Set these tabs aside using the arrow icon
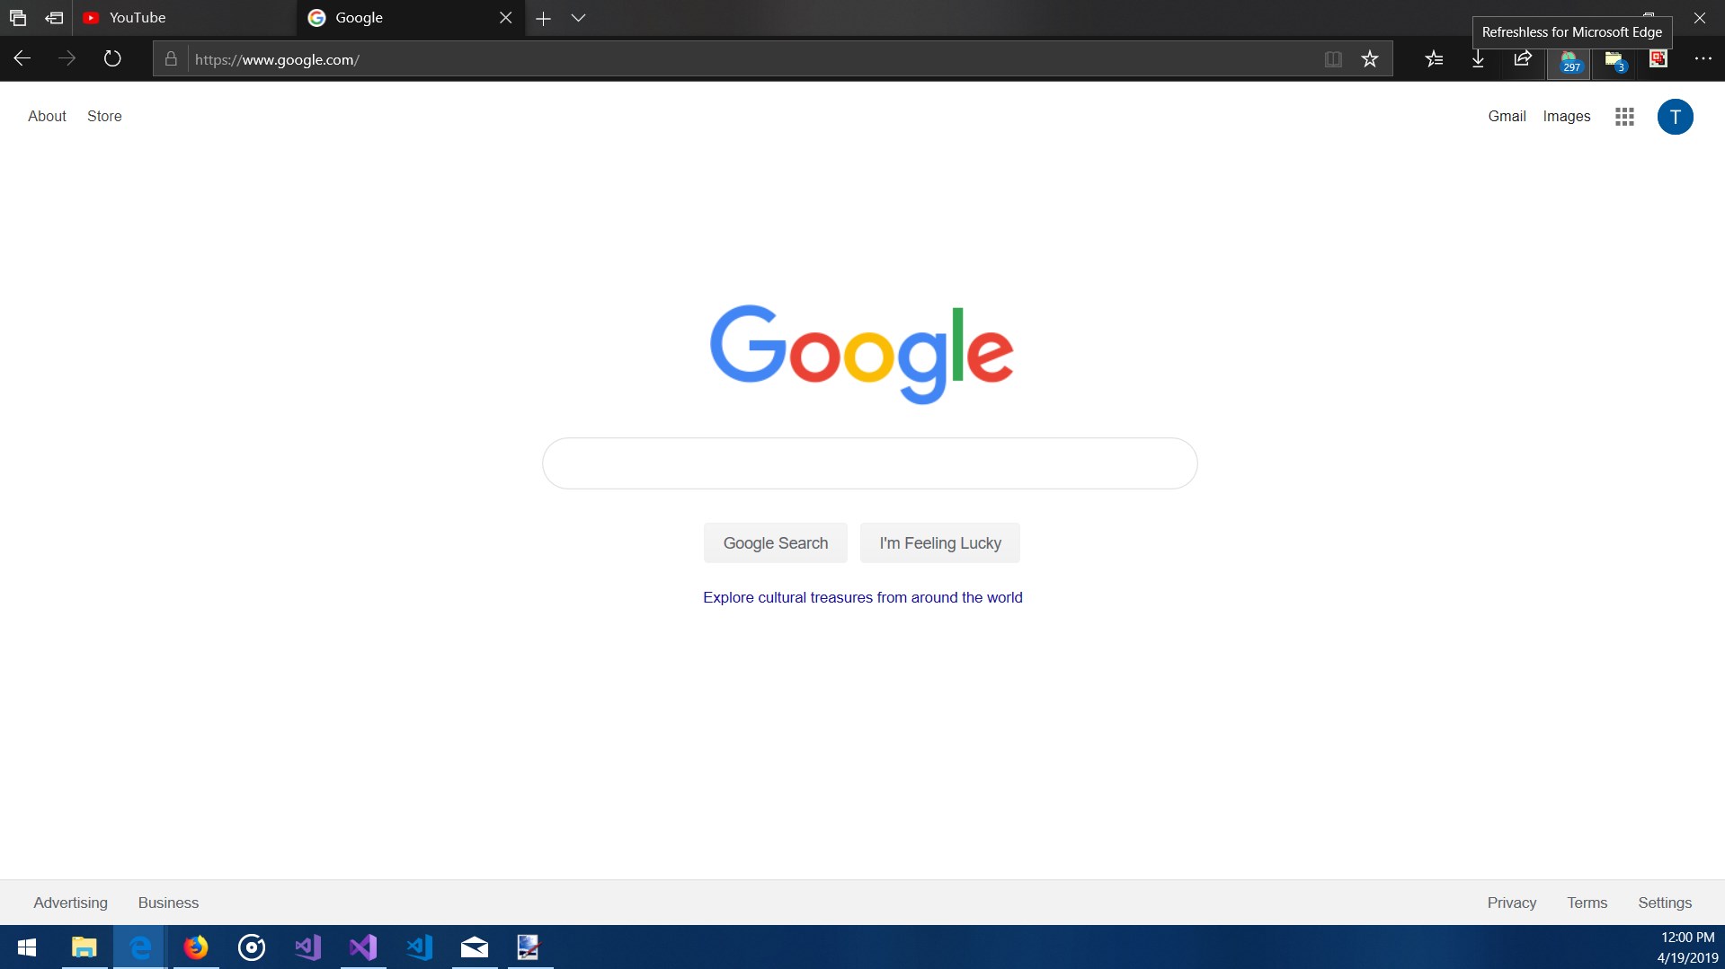 54,18
